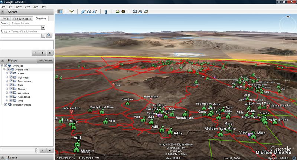The height and width of the screenshot is (160, 297).
Task: Click the Layers panel header
Action: pyautogui.click(x=27, y=157)
